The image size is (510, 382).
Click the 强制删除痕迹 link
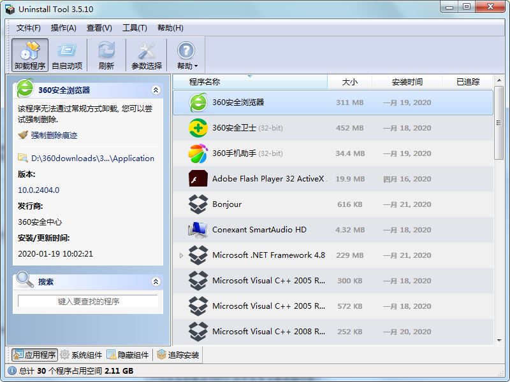(x=54, y=135)
